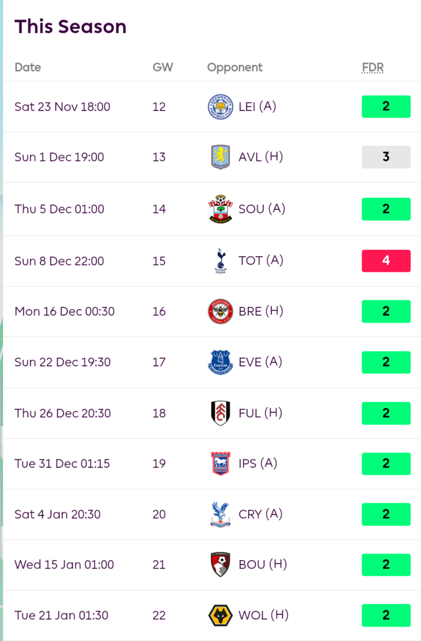Click the red FDR 4 badge for Tottenham
This screenshot has height=641, width=421.
385,260
